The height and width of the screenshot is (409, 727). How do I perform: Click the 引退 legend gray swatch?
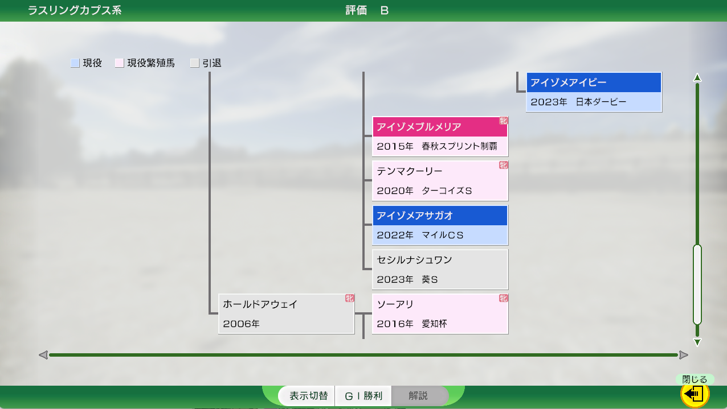click(194, 64)
